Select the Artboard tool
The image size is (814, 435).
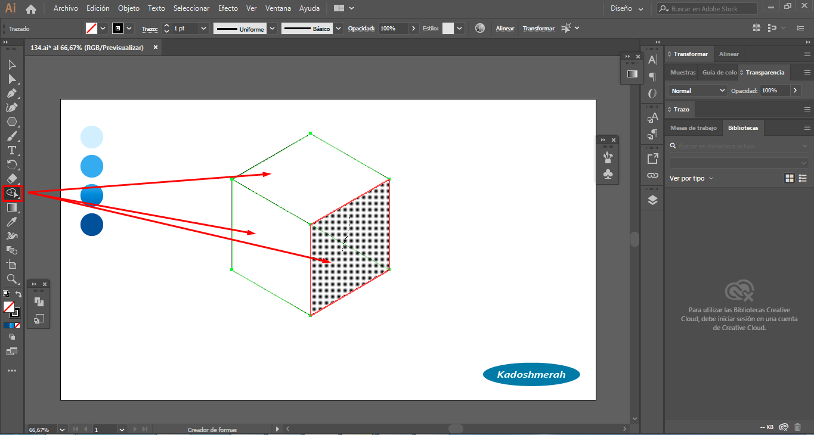pos(12,265)
